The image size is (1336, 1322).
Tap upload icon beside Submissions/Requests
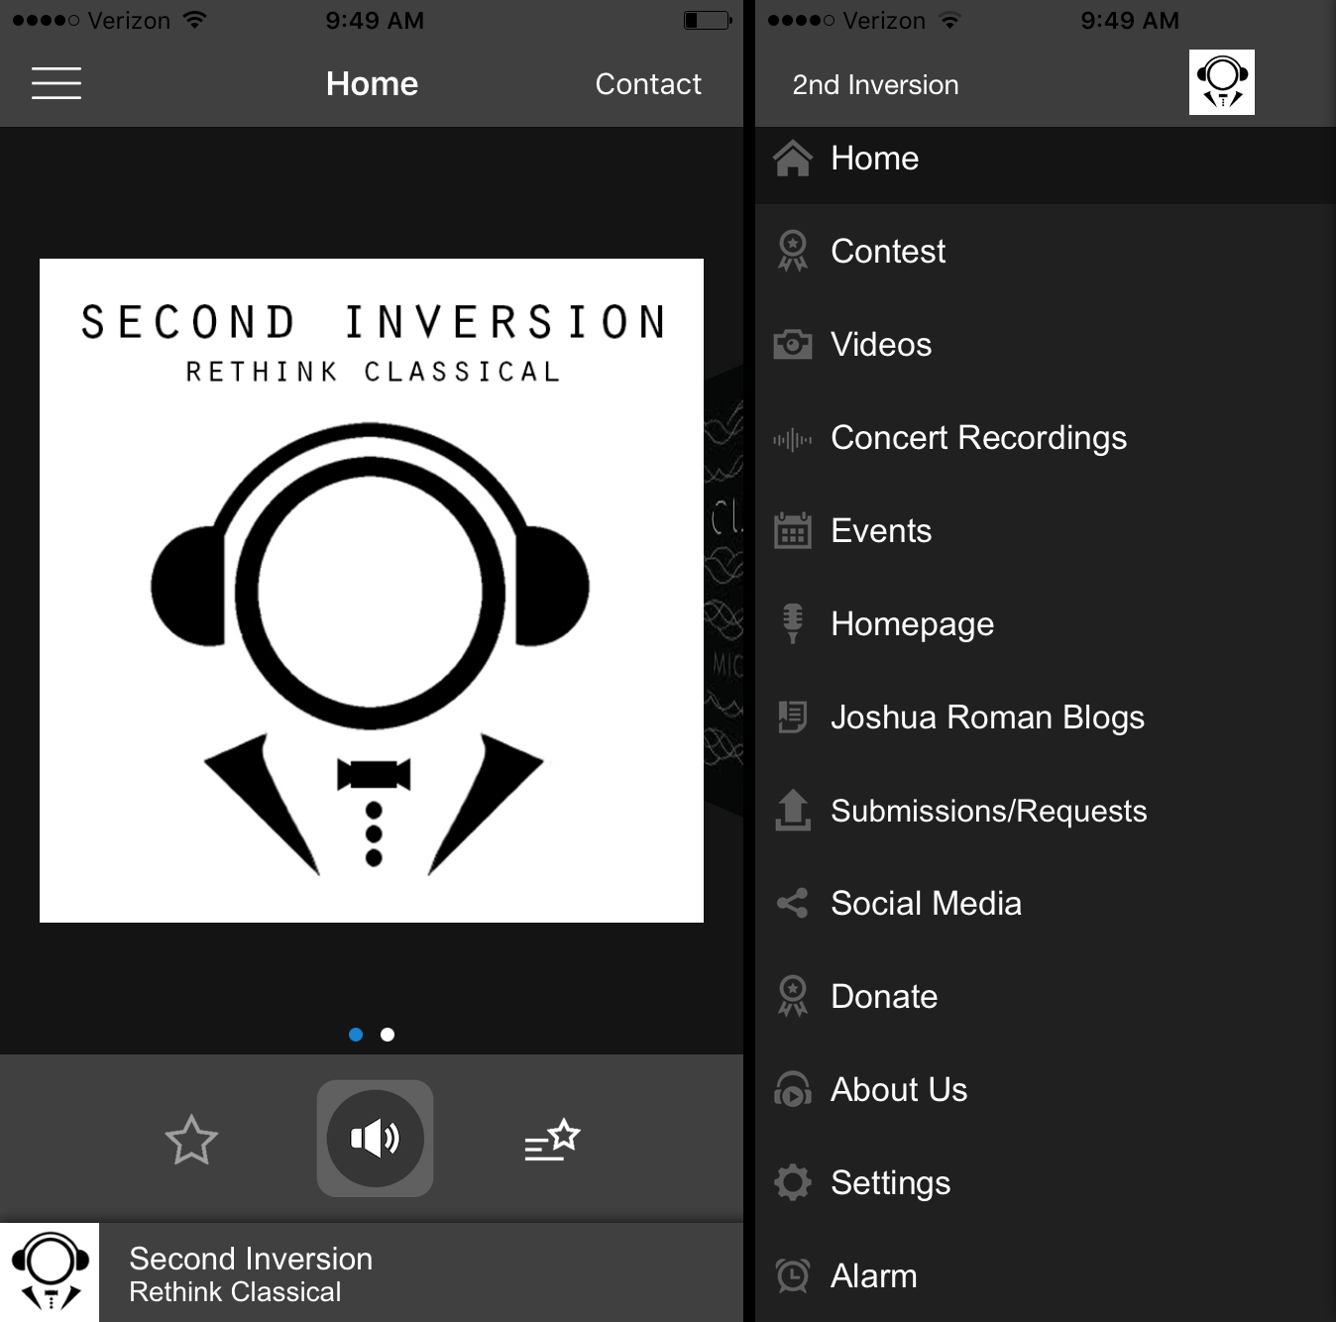pos(793,810)
